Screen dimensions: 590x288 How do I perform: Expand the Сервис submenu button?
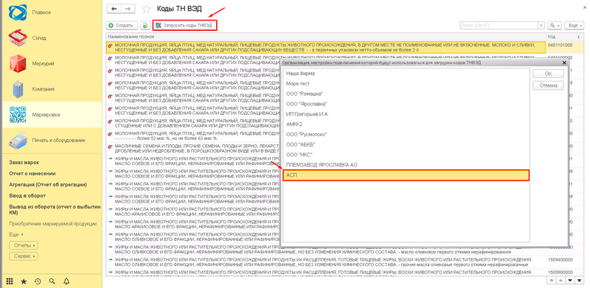(24, 256)
